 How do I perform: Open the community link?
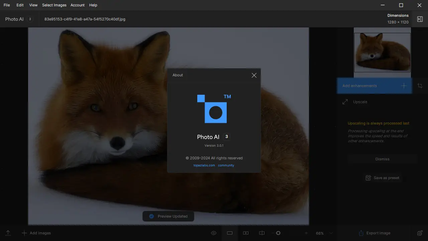tap(226, 165)
